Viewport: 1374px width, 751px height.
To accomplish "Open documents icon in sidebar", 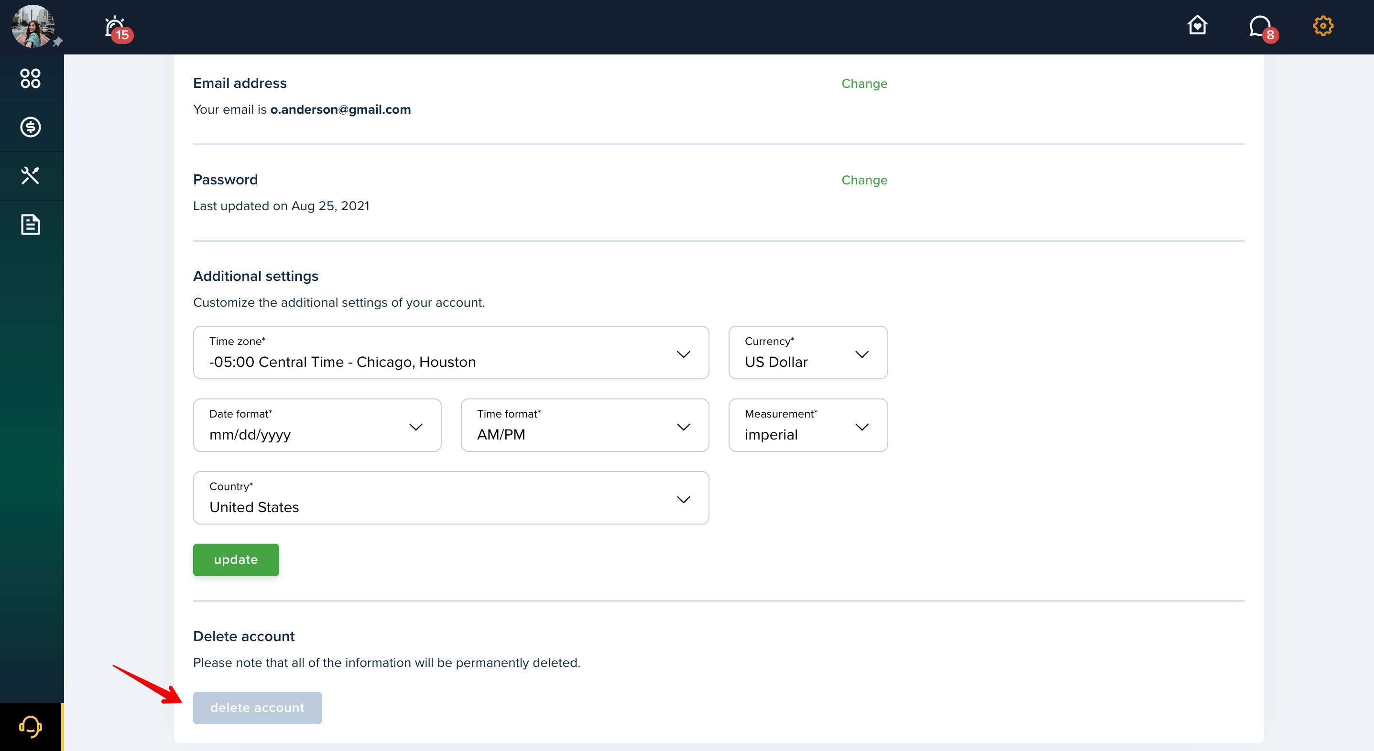I will [x=31, y=225].
